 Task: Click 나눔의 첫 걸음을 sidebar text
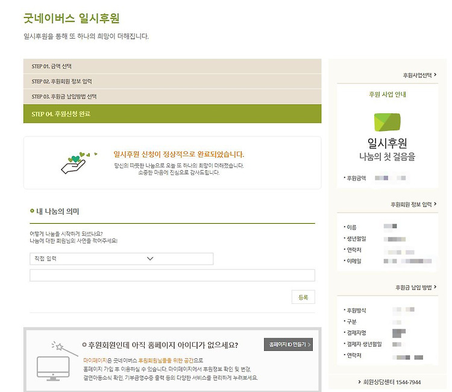click(387, 157)
